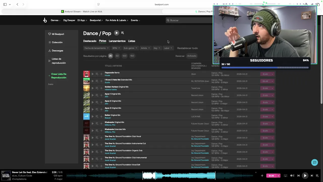
Task: Open the Sub-genre filter dropdown
Action: pyautogui.click(x=130, y=48)
